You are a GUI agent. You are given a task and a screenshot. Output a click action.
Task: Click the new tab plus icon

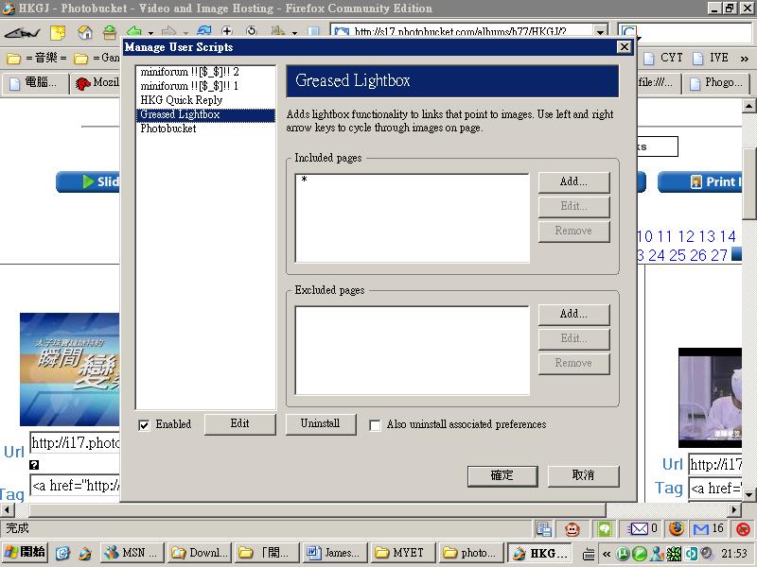(x=227, y=32)
